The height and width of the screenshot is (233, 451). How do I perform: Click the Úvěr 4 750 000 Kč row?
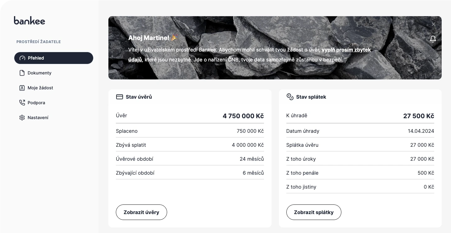[190, 116]
